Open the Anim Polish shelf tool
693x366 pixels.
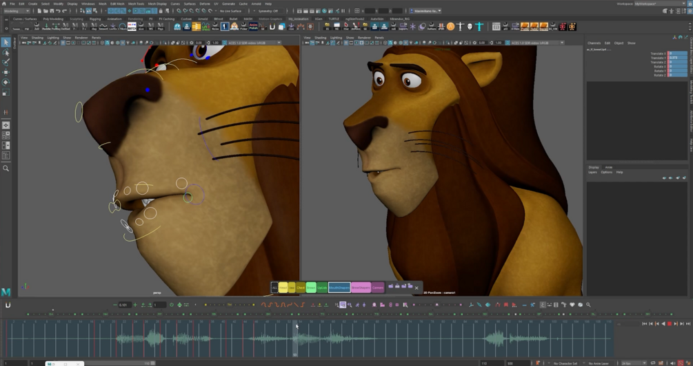[x=253, y=26]
